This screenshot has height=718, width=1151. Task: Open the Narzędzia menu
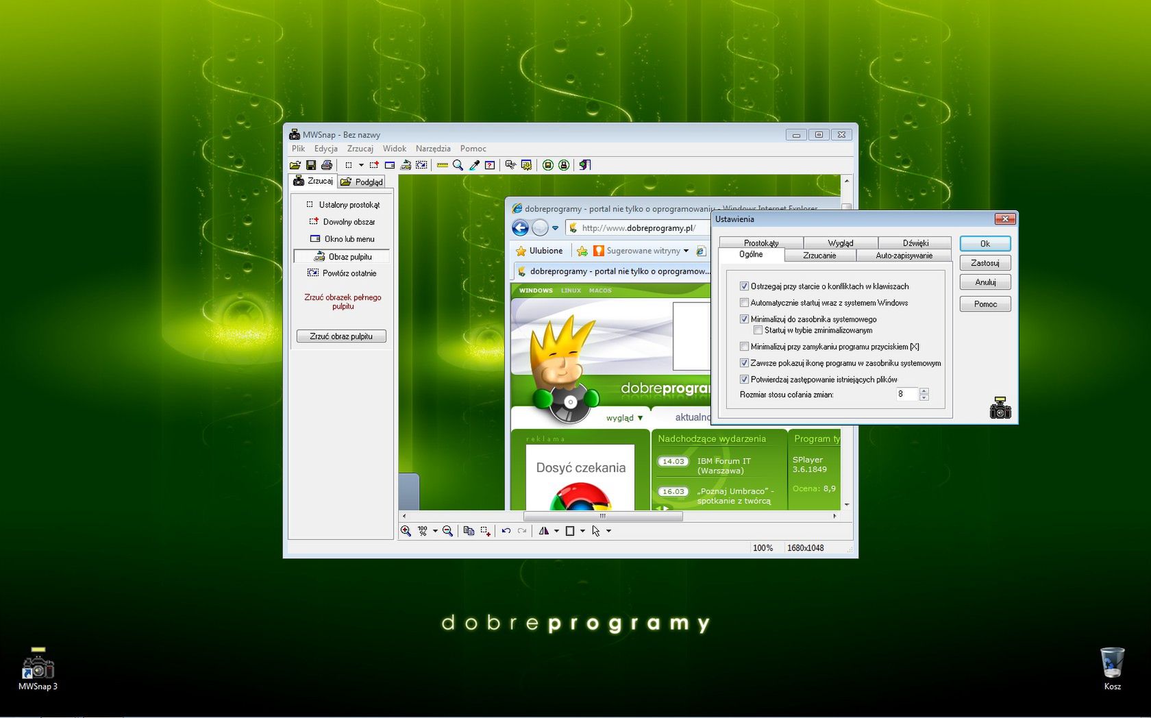[433, 149]
